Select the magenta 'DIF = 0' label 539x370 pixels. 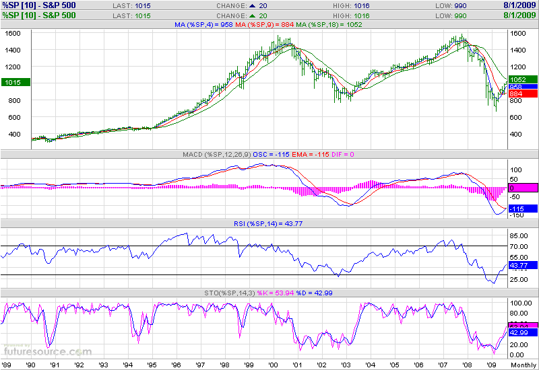coord(343,155)
